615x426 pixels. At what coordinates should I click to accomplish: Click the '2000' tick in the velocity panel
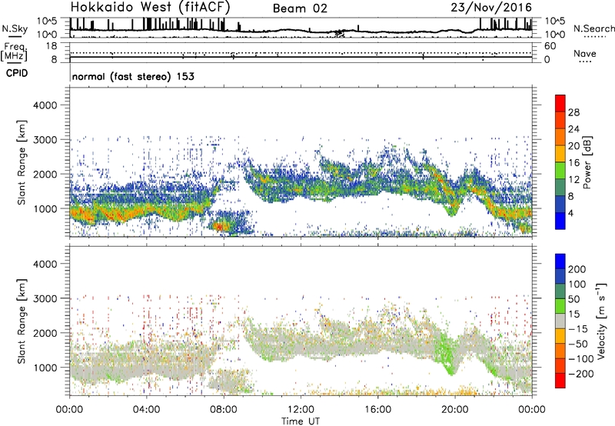click(x=45, y=333)
